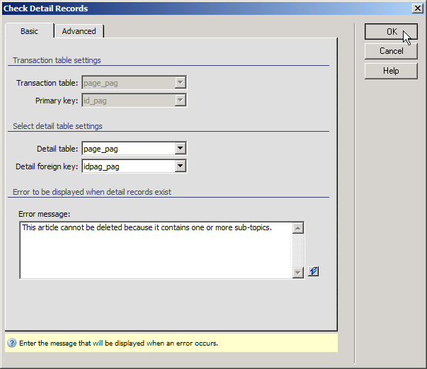Click the blue question mark hint icon

11,343
